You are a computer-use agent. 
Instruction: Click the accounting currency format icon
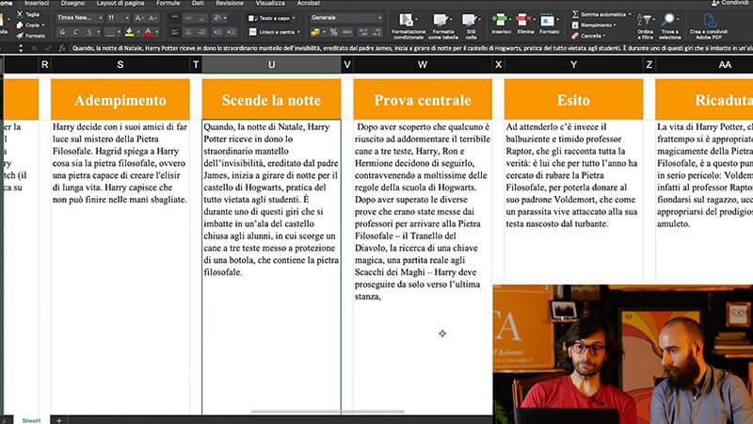point(315,32)
